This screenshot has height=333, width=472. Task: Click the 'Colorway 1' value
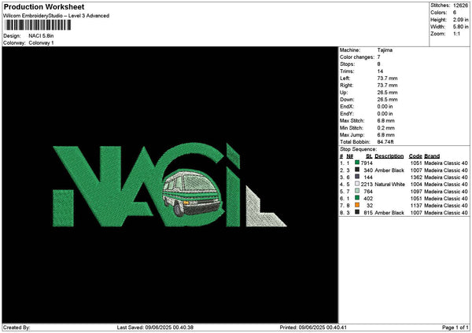41,42
